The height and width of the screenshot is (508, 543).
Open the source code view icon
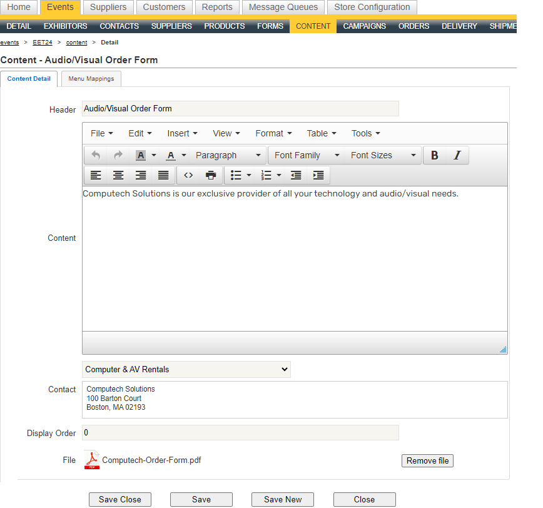point(188,175)
